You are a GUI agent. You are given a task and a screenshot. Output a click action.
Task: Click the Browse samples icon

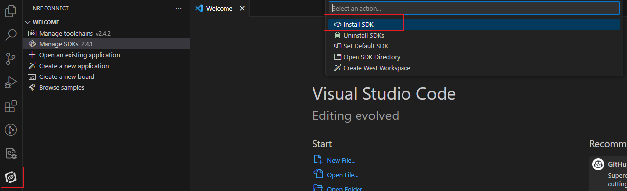[x=32, y=87]
